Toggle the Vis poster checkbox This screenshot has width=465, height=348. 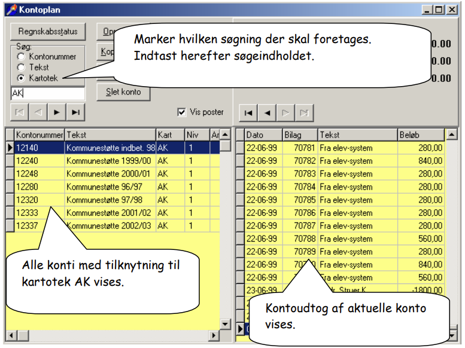tap(181, 112)
